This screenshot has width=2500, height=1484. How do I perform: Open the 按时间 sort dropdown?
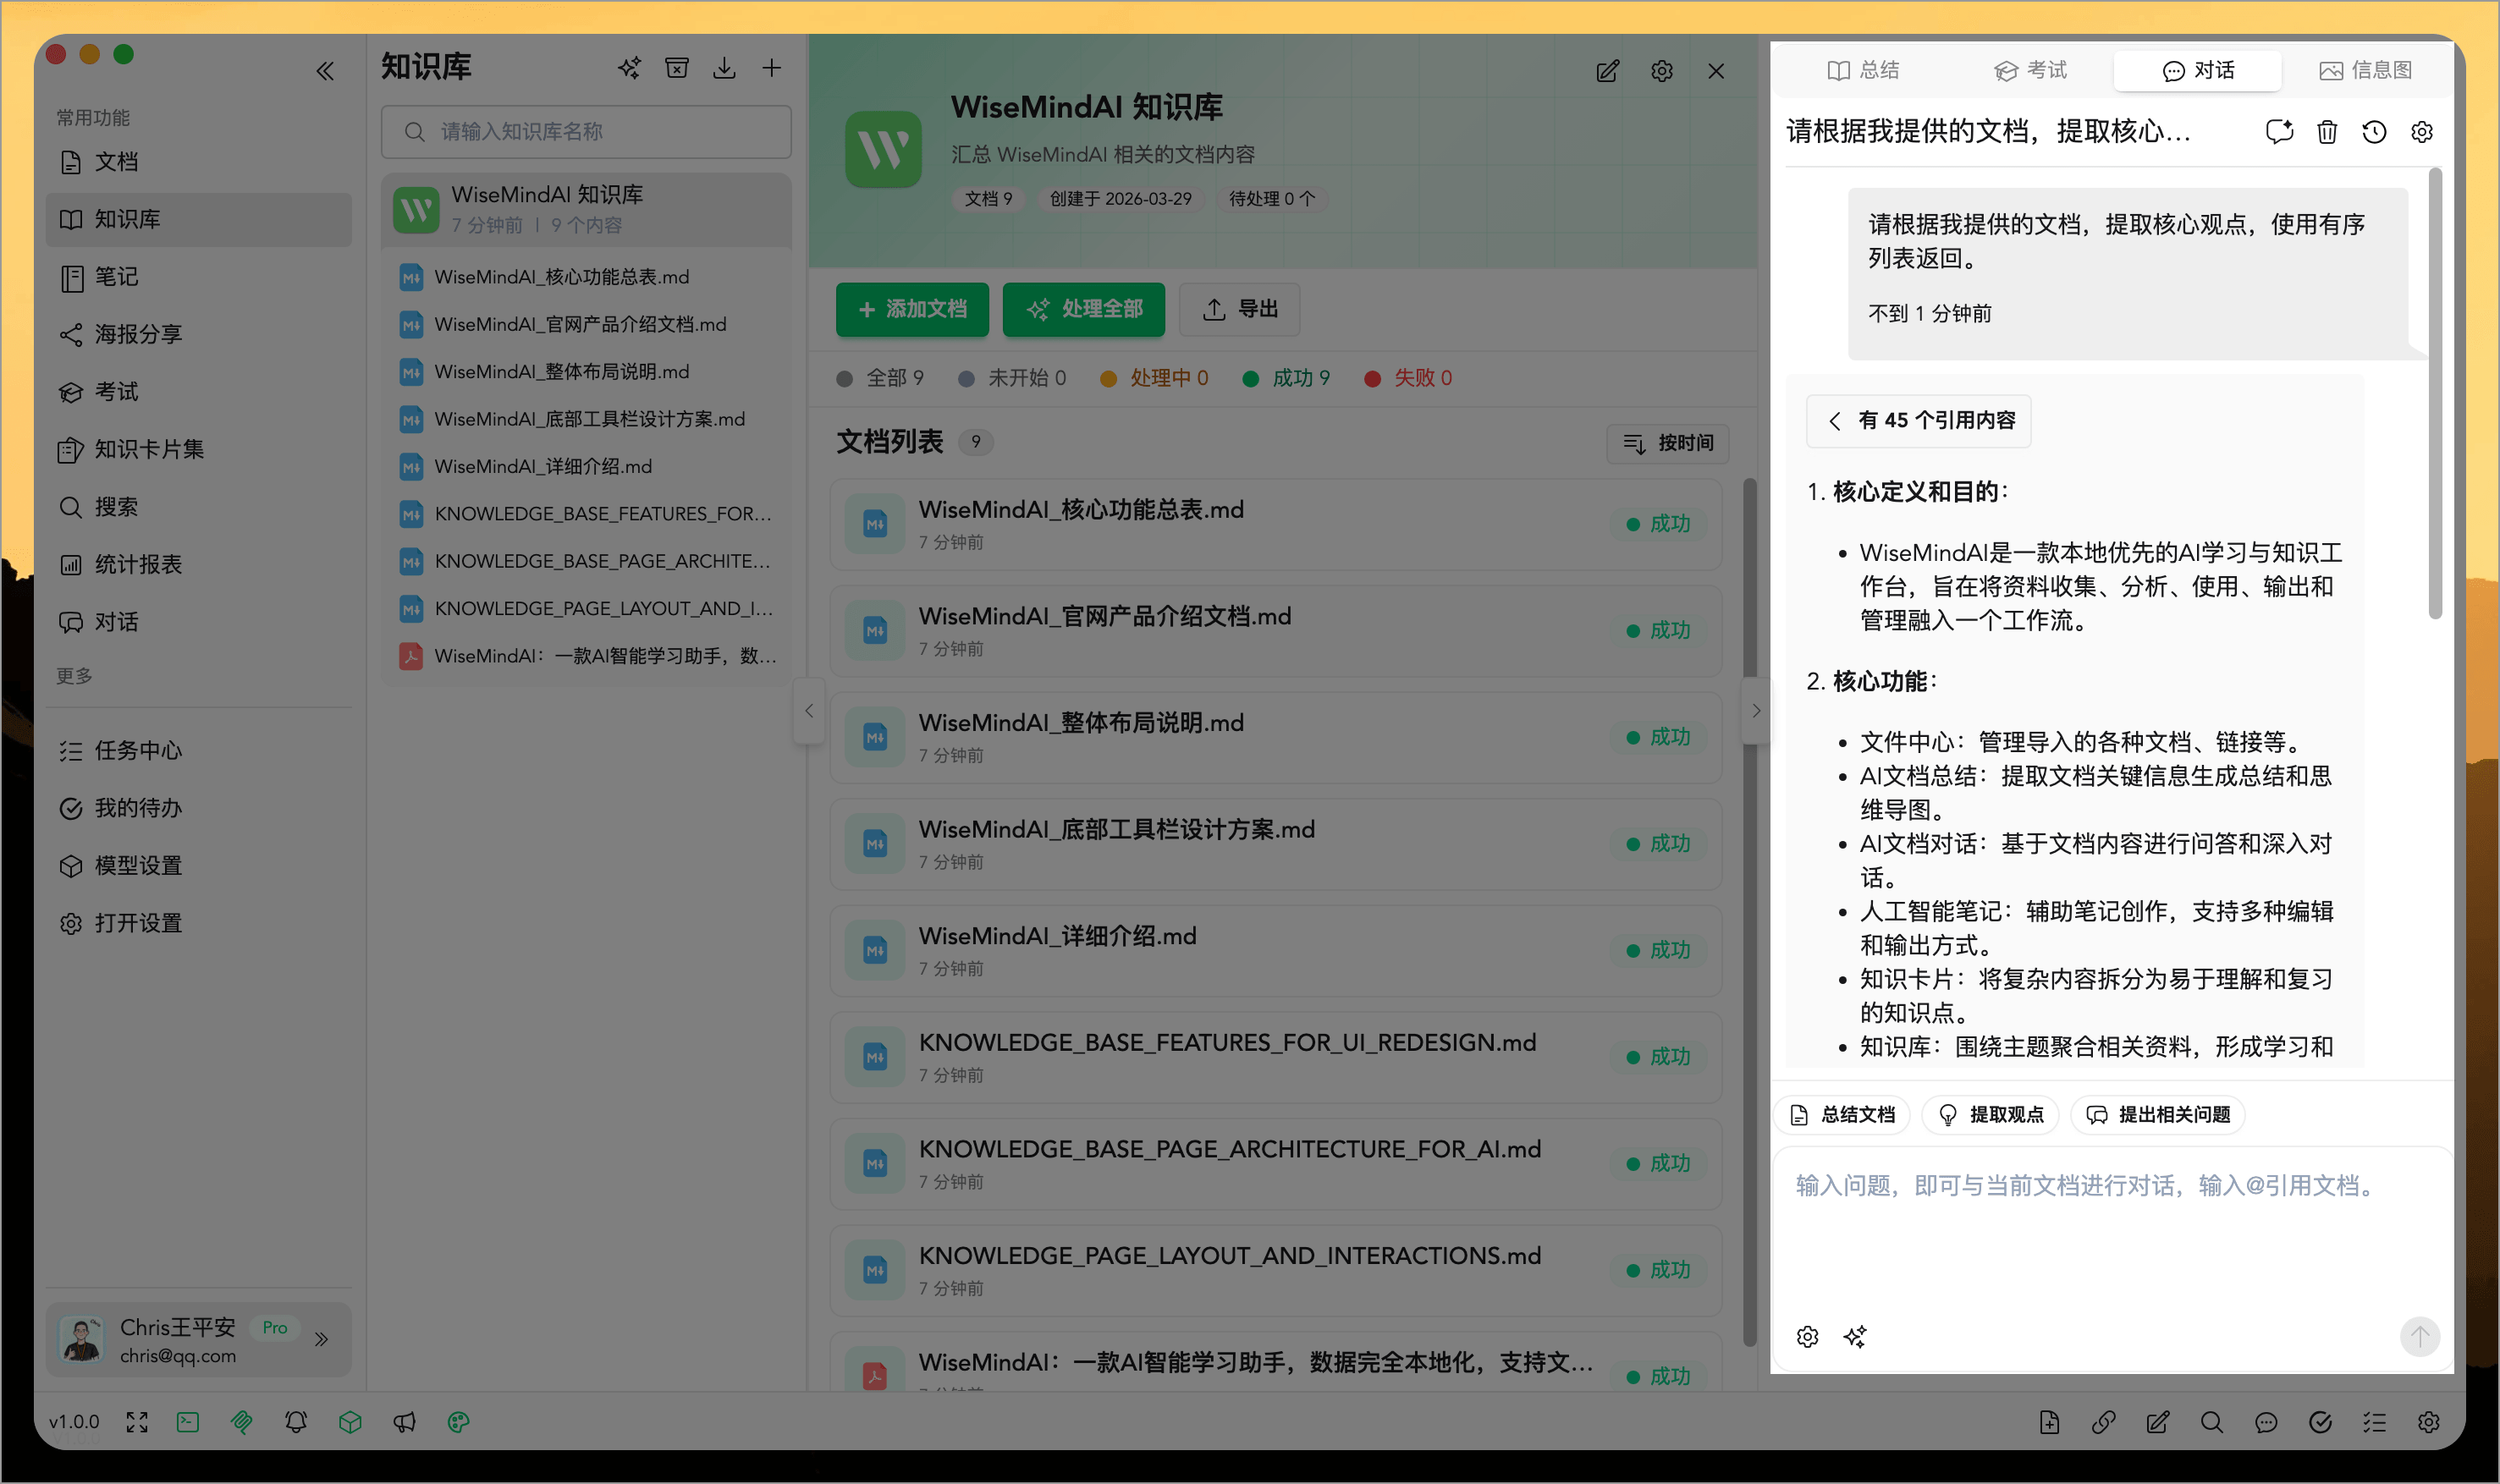[1668, 443]
